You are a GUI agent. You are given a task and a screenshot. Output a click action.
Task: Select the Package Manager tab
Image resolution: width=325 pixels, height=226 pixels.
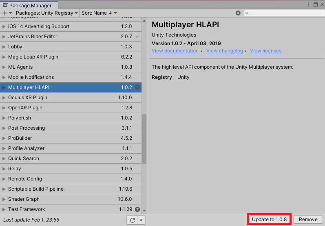pyautogui.click(x=29, y=5)
